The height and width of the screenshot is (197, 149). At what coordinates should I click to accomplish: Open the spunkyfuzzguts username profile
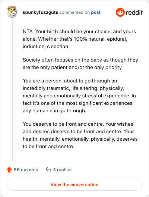click(40, 12)
